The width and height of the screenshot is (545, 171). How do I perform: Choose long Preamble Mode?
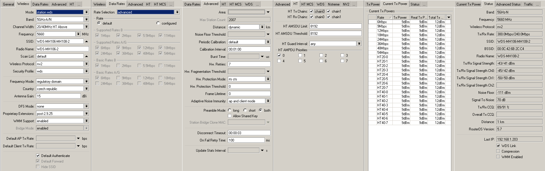click(230, 110)
